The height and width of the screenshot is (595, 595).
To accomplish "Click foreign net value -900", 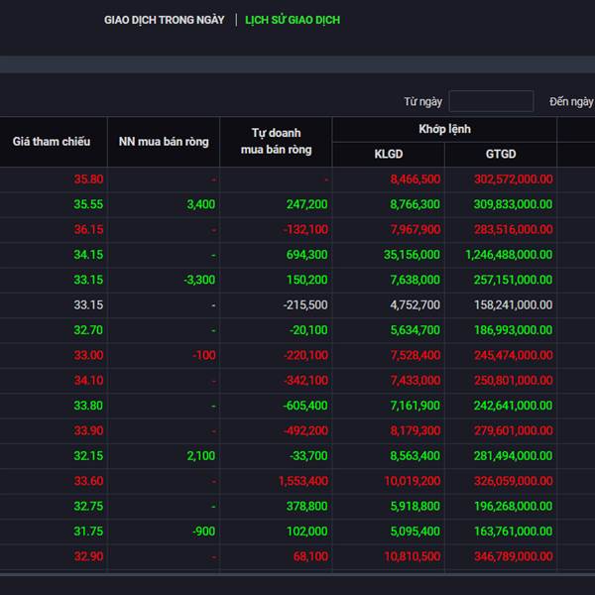I will 203,531.
